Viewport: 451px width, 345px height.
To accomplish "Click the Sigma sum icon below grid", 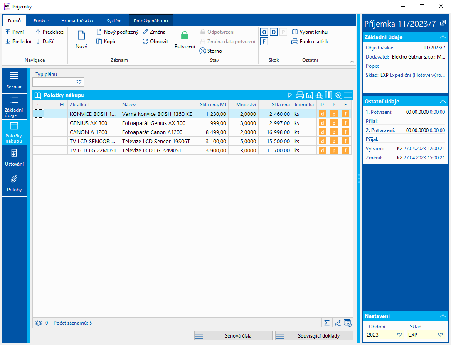I will click(327, 323).
